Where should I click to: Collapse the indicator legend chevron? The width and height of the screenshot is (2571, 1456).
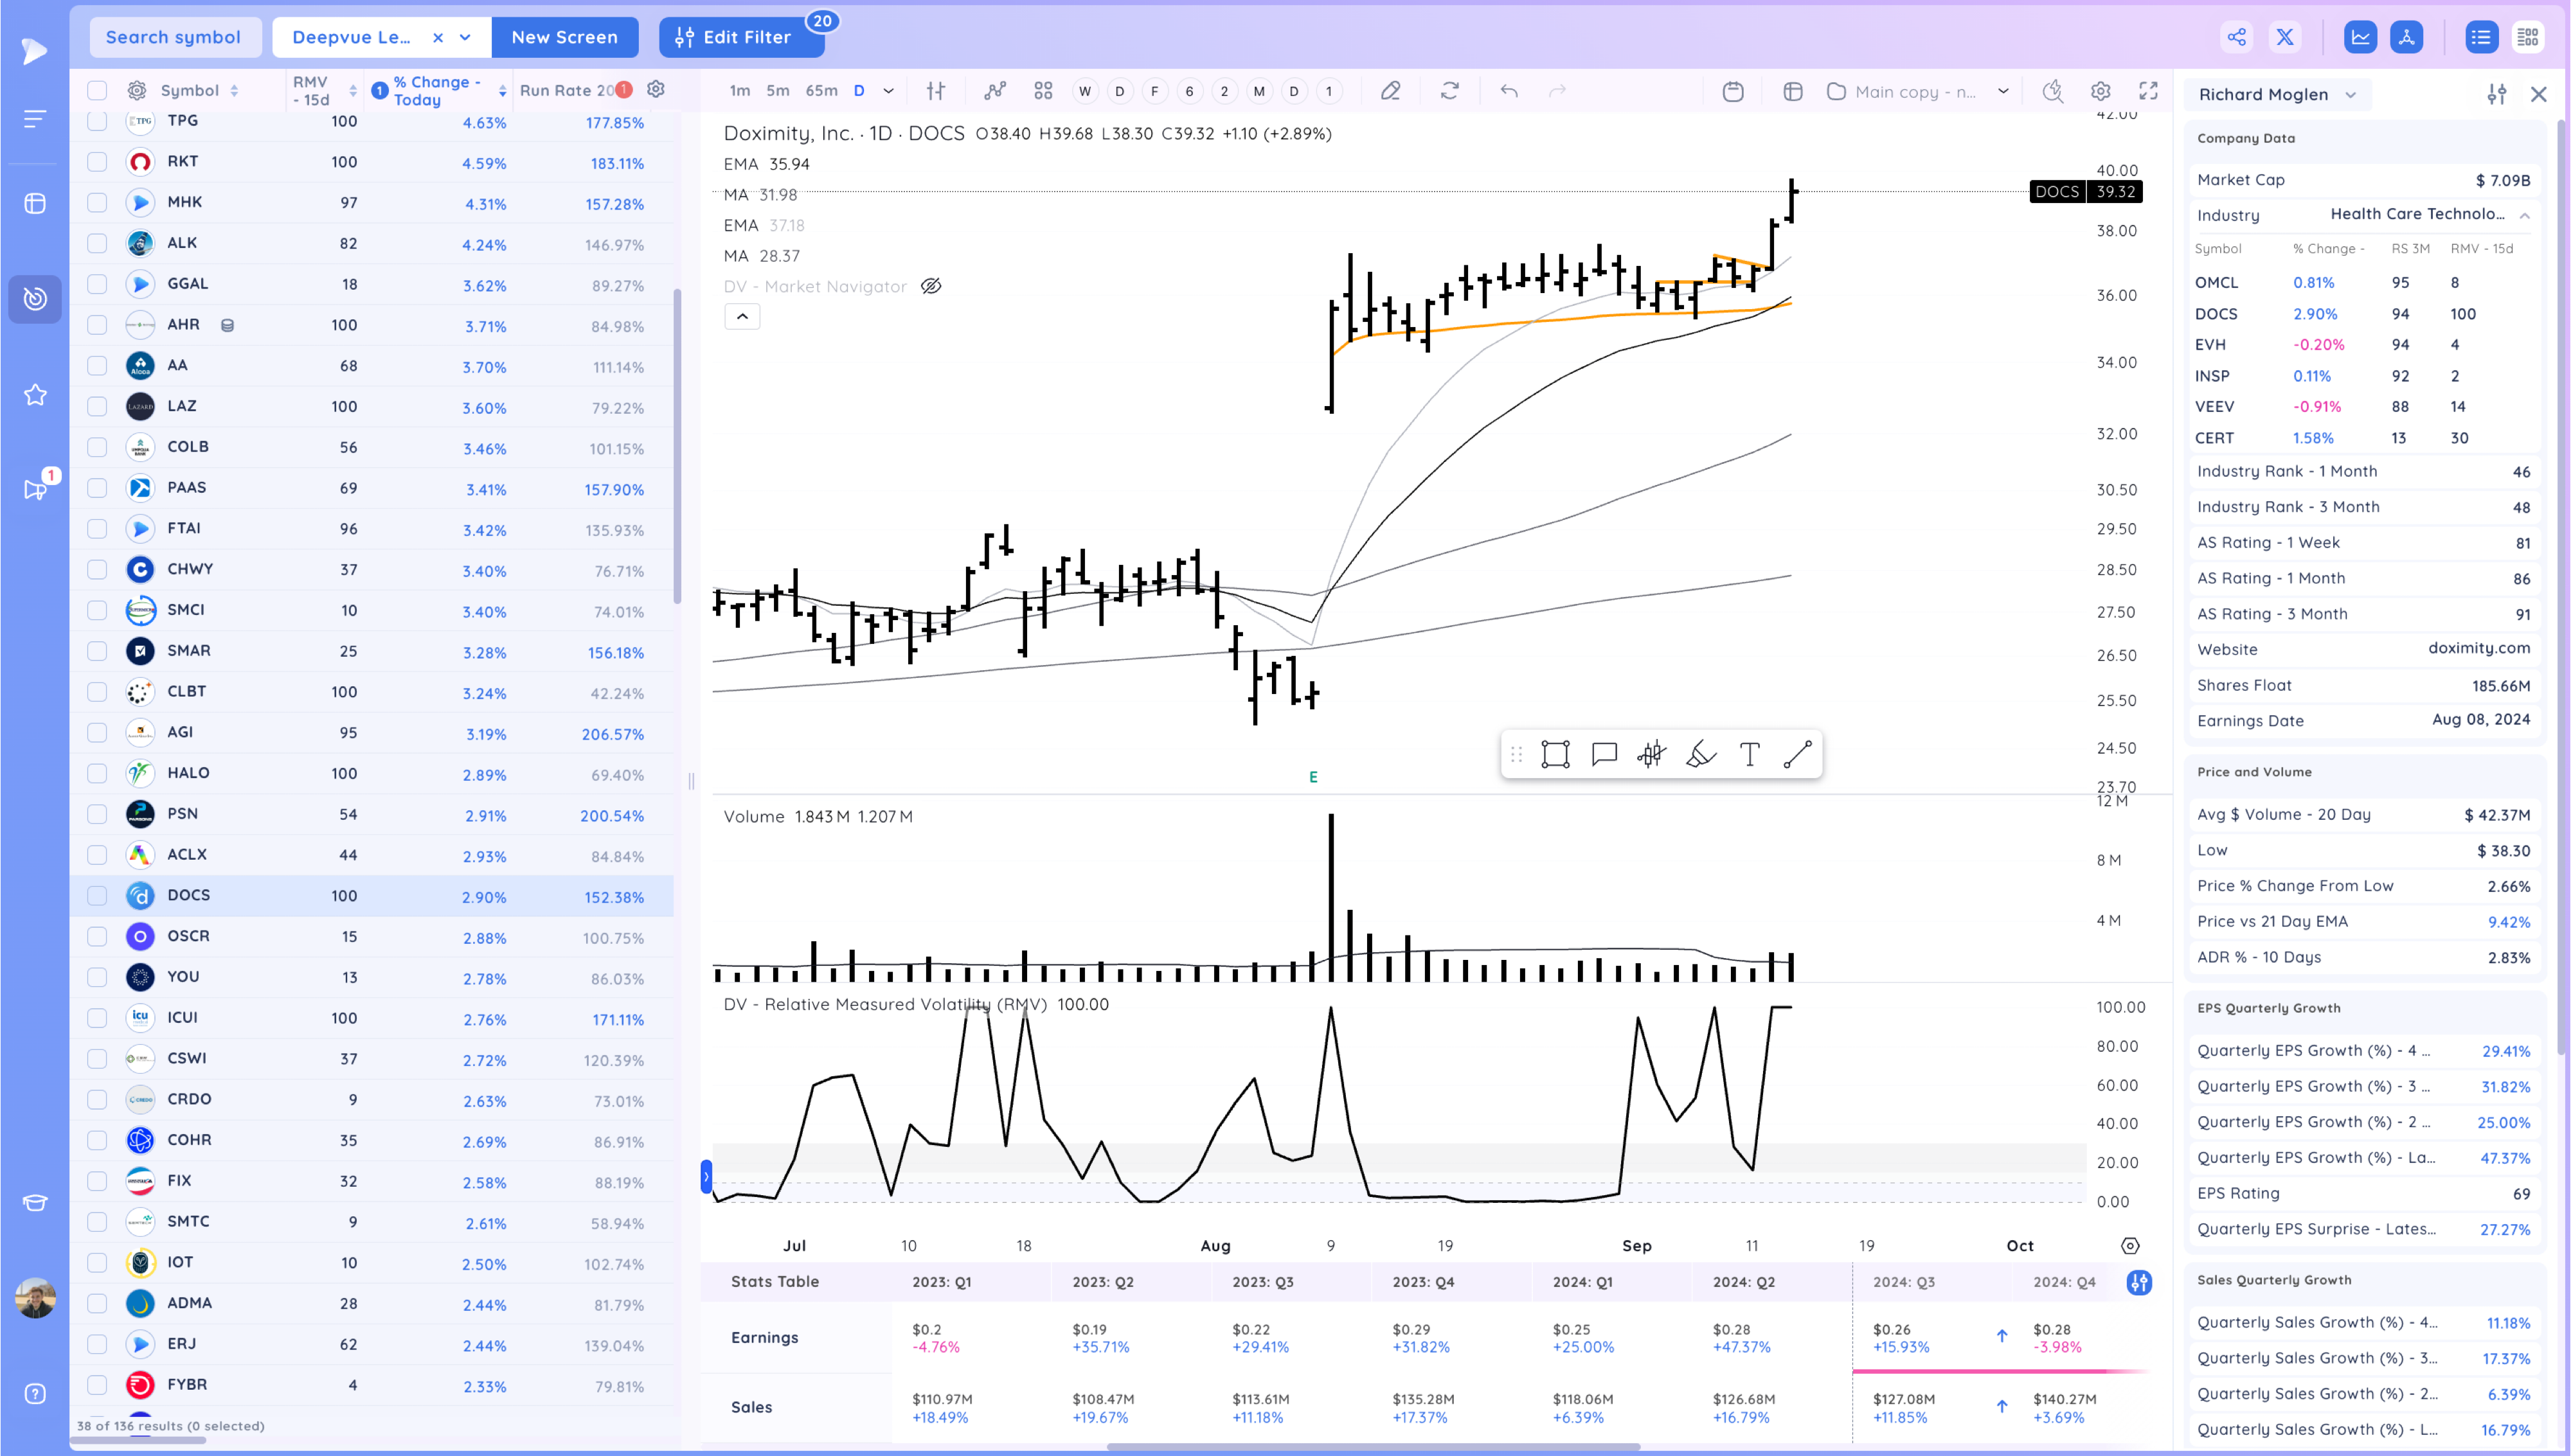(742, 317)
